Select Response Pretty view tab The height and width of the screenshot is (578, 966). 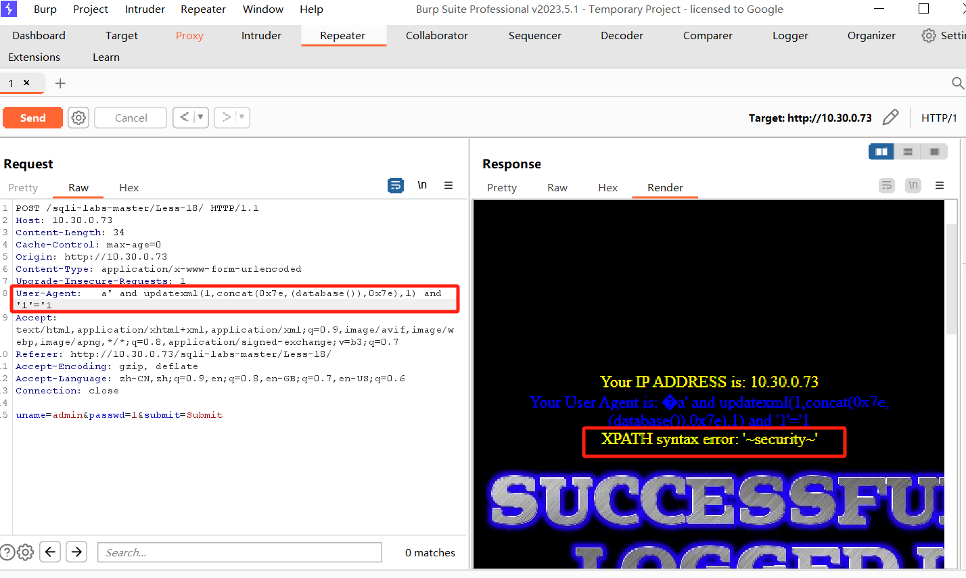502,188
